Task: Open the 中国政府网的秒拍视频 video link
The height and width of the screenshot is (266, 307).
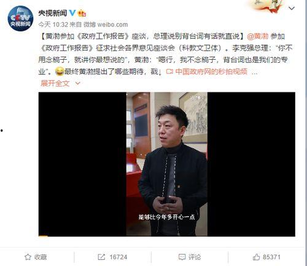Action: [x=211, y=71]
